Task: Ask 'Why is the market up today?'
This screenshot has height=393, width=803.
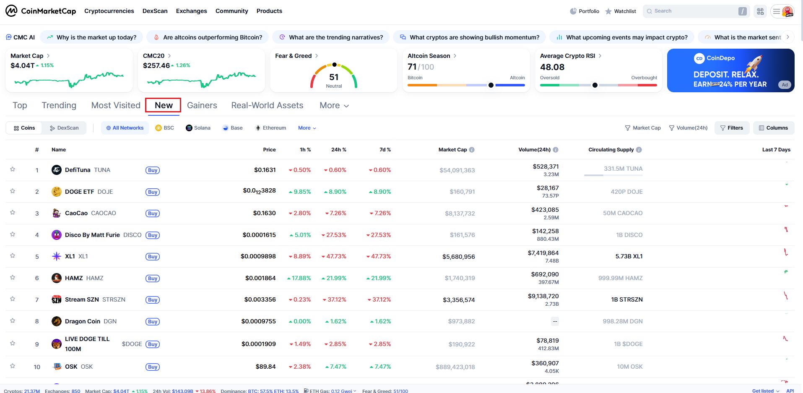Action: coord(91,37)
